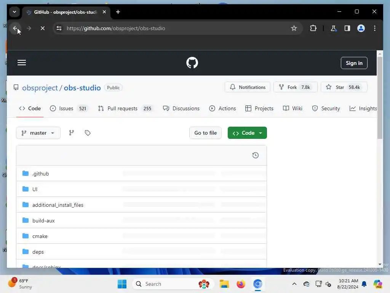Click the Notifications bell button
The height and width of the screenshot is (293, 390).
248,87
